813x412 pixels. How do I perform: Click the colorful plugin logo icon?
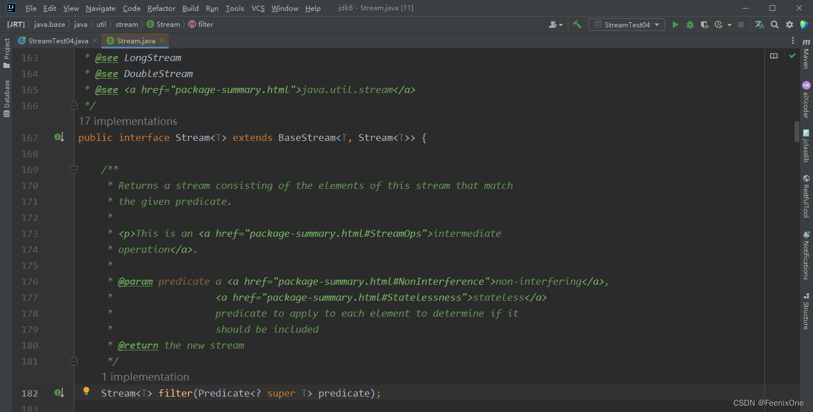[x=804, y=25]
